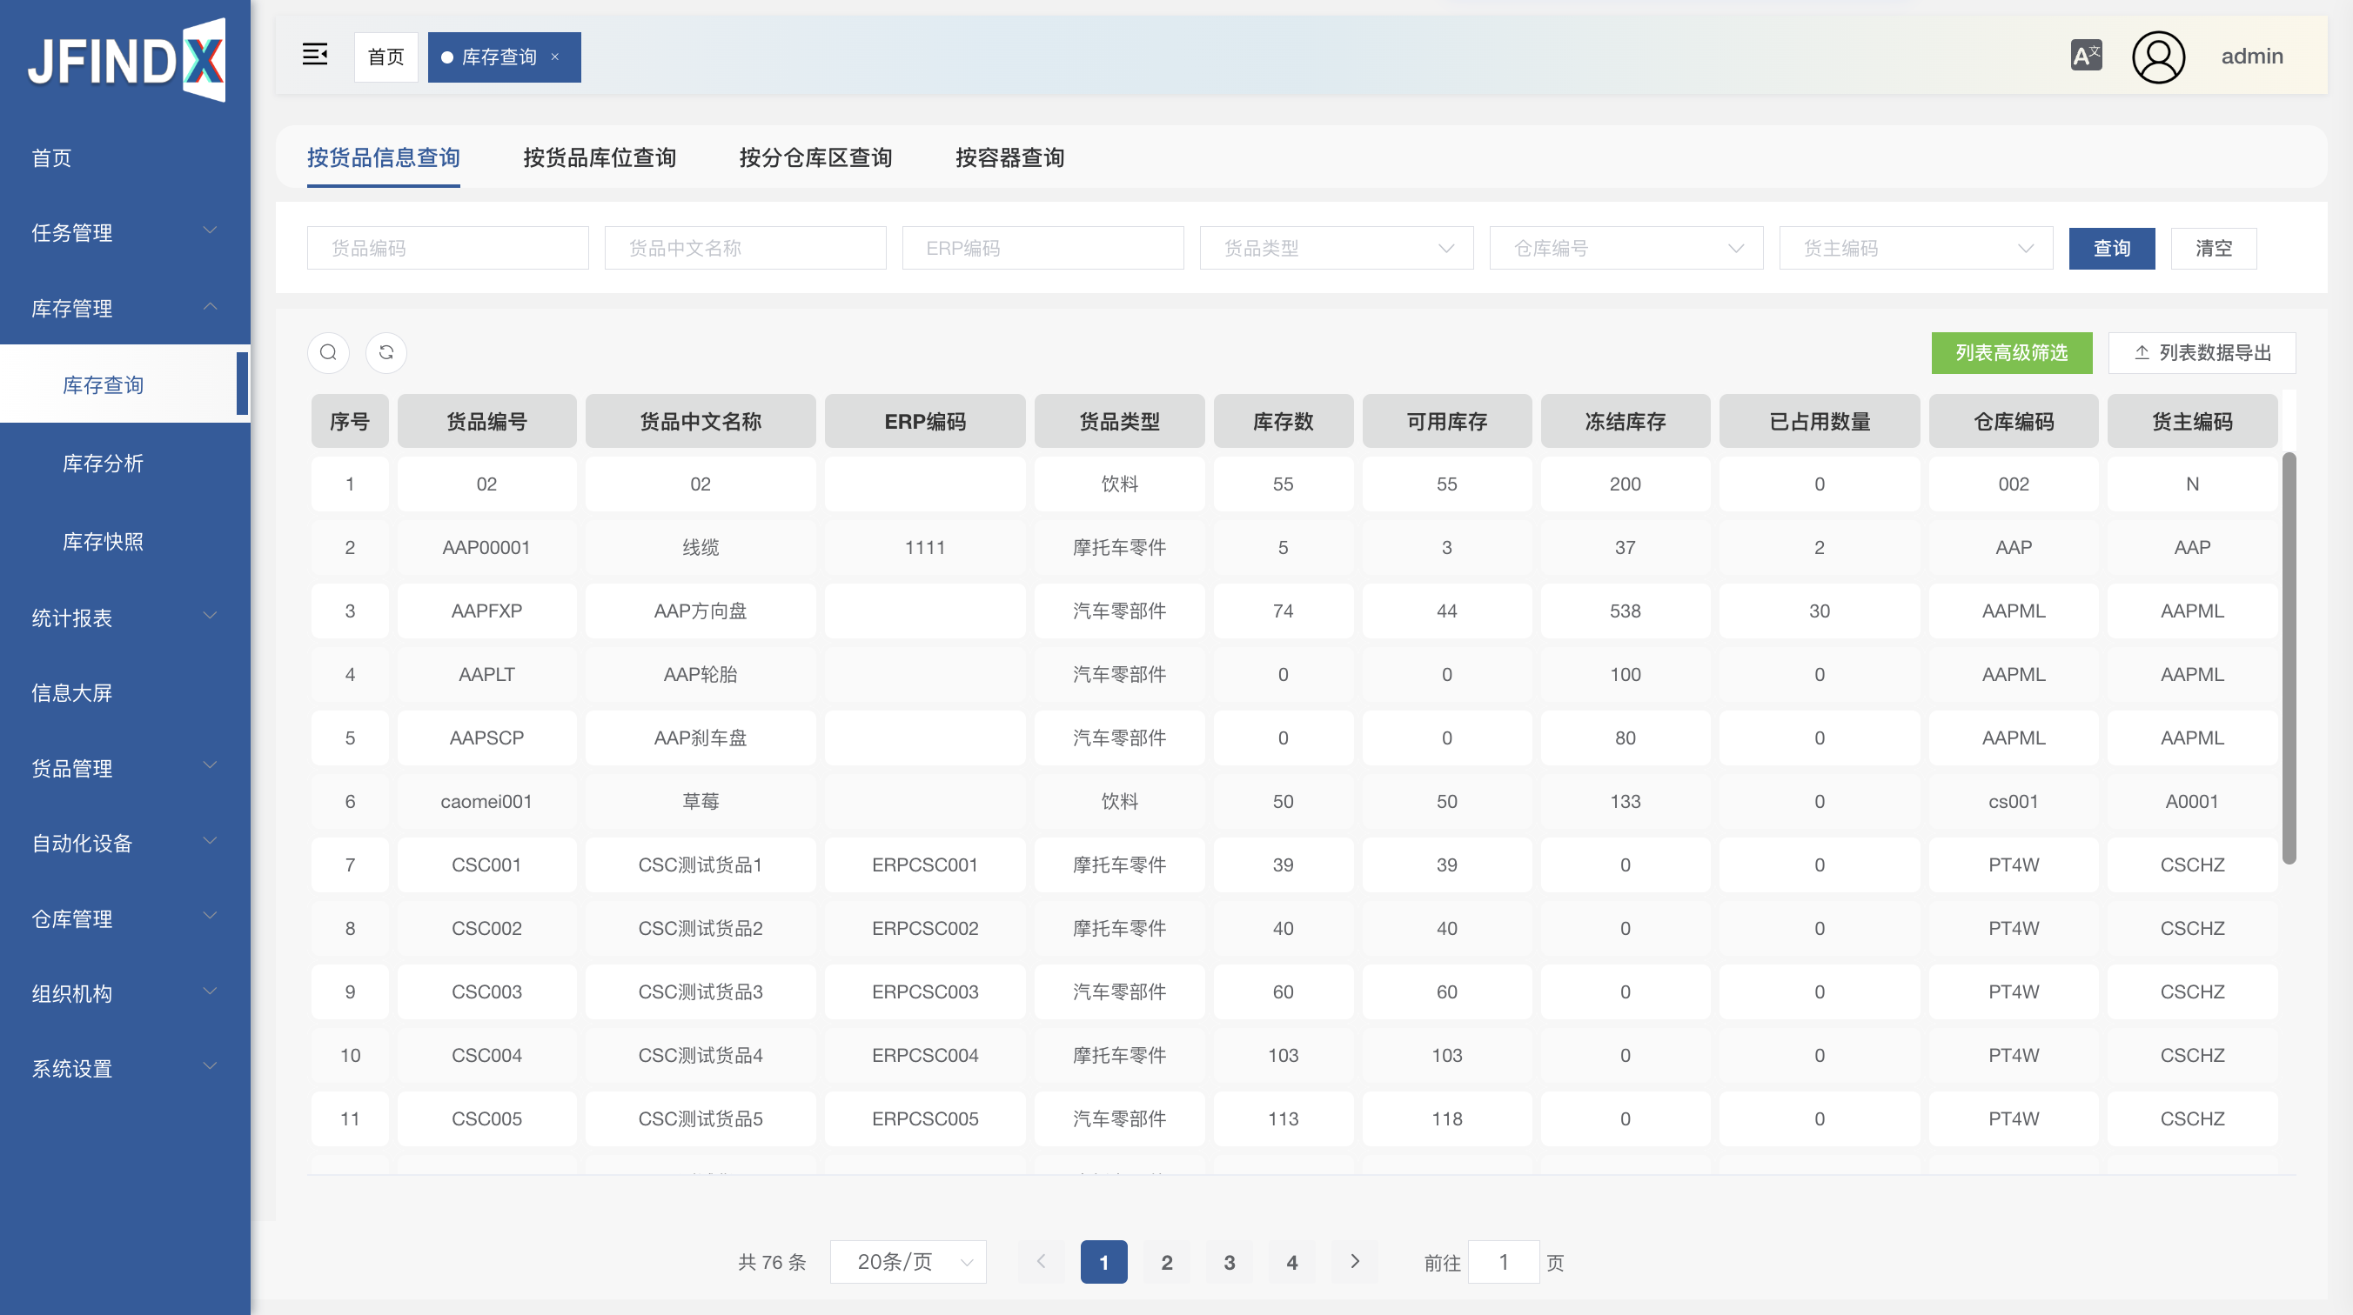Click the 货品编码 input field

[x=447, y=248]
